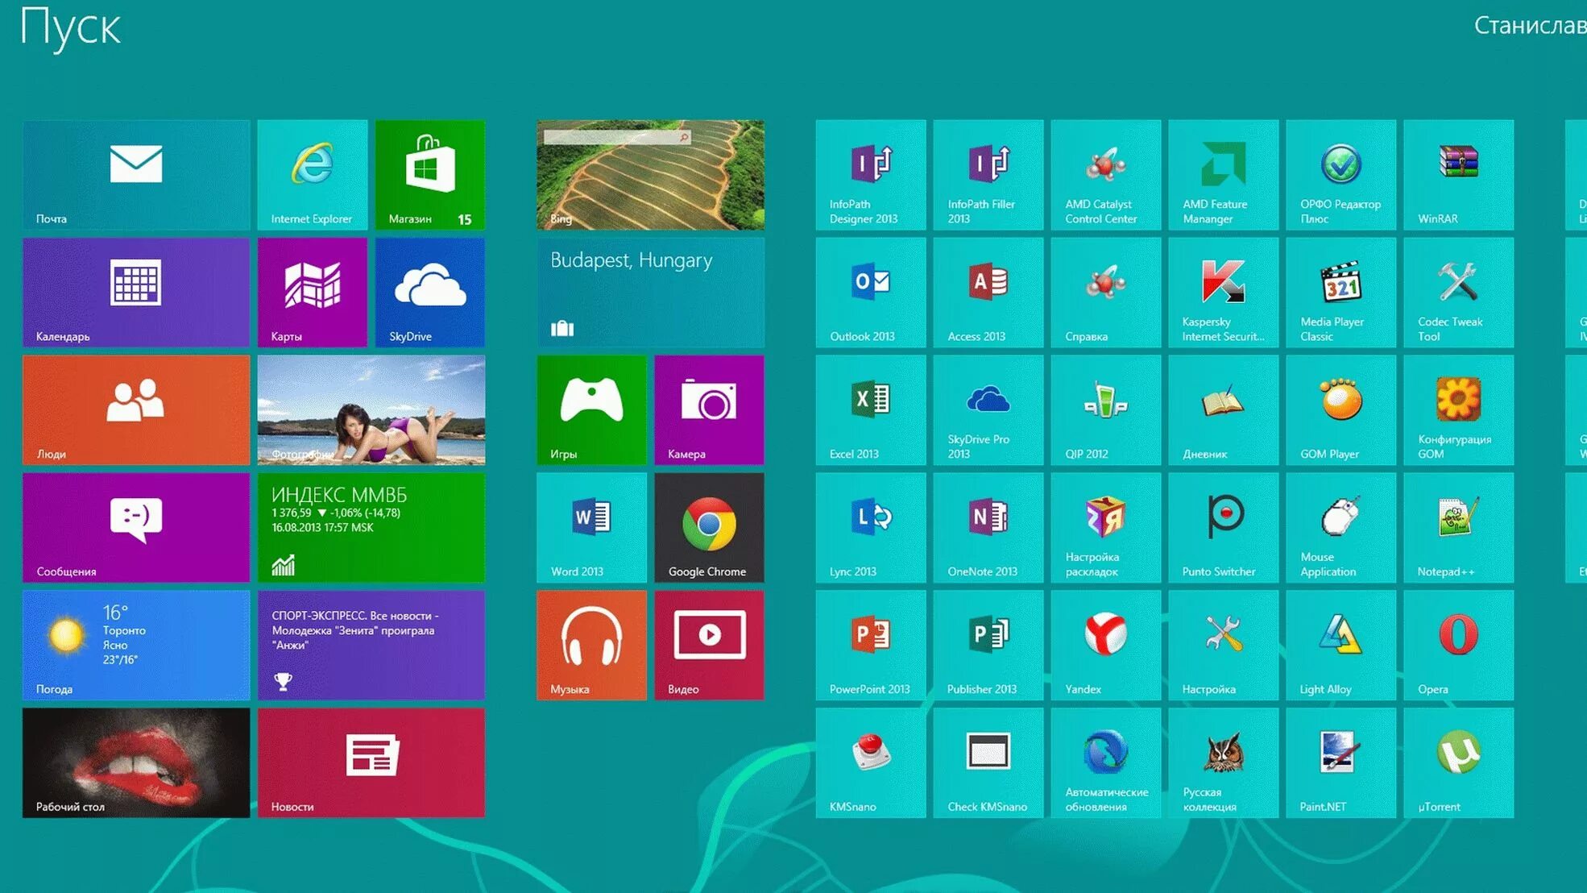The height and width of the screenshot is (893, 1587).
Task: Launch Yandex browser
Action: [1106, 646]
